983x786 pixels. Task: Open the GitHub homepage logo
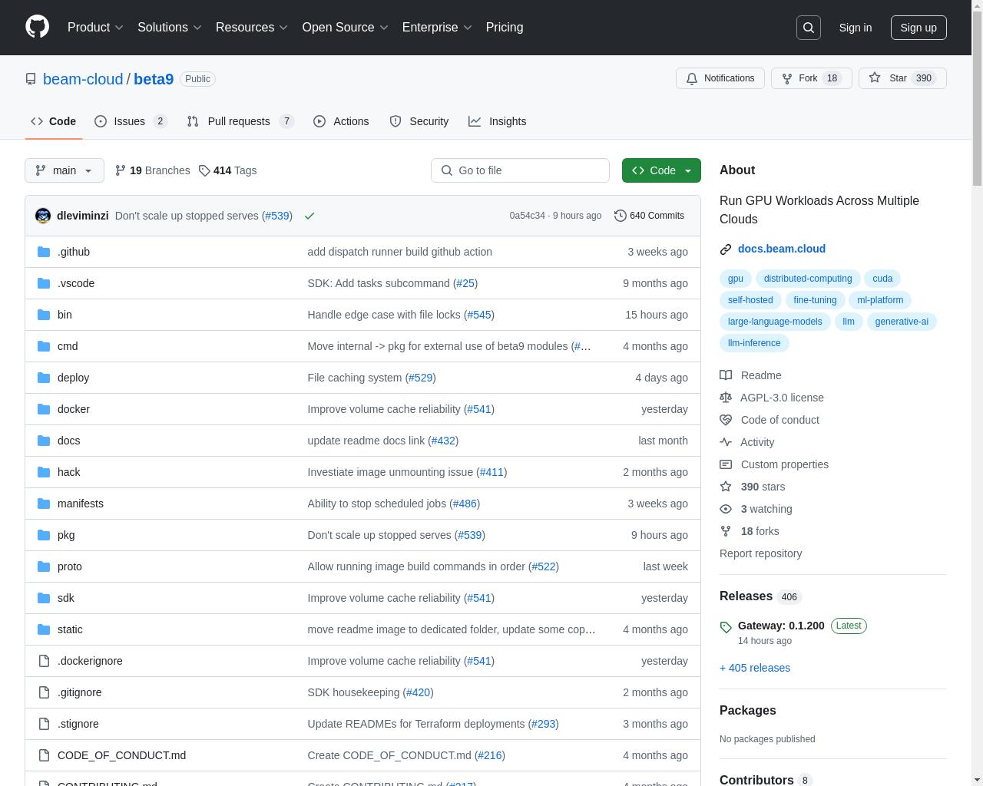[x=37, y=27]
